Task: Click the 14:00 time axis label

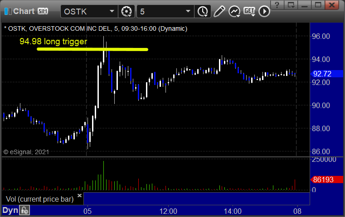Action: [x=233, y=211]
